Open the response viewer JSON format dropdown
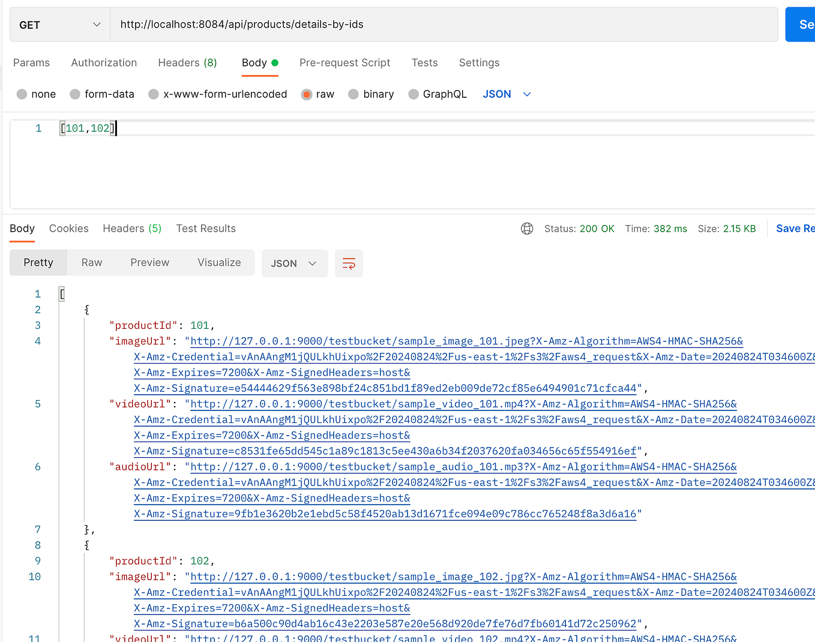815x642 pixels. pyautogui.click(x=294, y=263)
